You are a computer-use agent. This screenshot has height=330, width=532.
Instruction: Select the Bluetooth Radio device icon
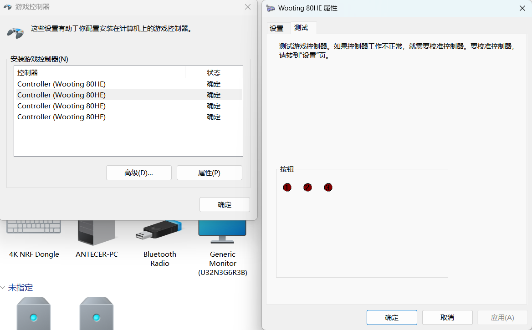click(x=159, y=230)
